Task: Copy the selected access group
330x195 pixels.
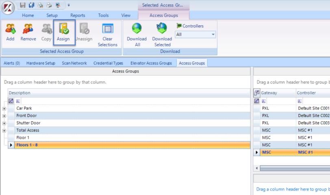Action: point(46,32)
